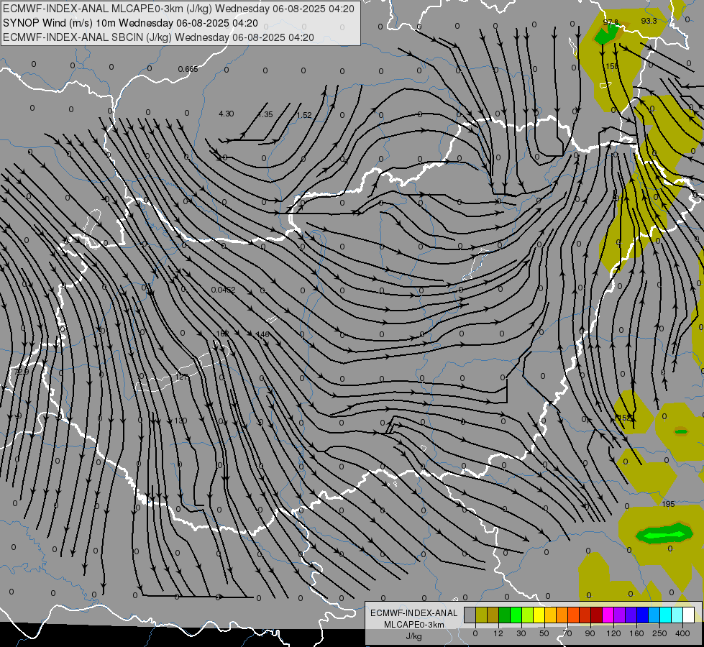Click the map value '152'
Screen dimensions: 704x647
[x=624, y=418]
